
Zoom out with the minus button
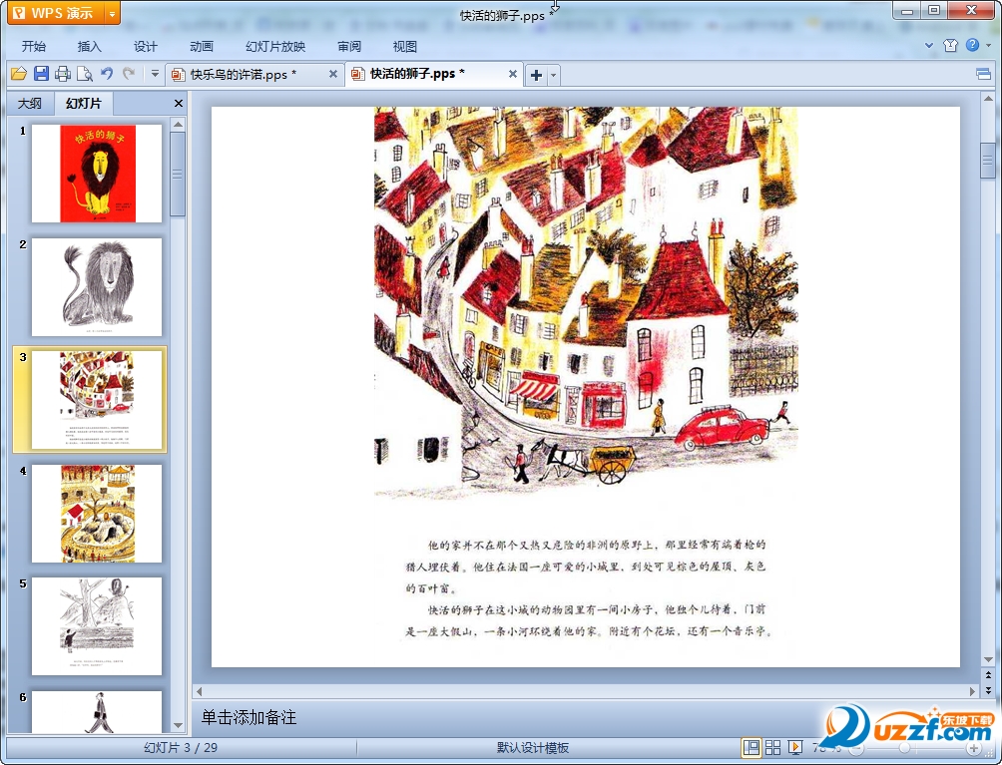[856, 748]
